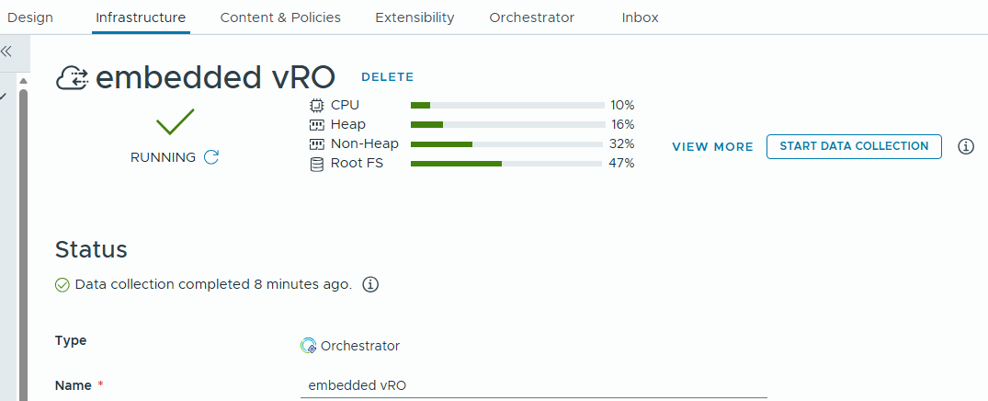This screenshot has width=988, height=401.
Task: Click the Name input field
Action: [x=533, y=385]
